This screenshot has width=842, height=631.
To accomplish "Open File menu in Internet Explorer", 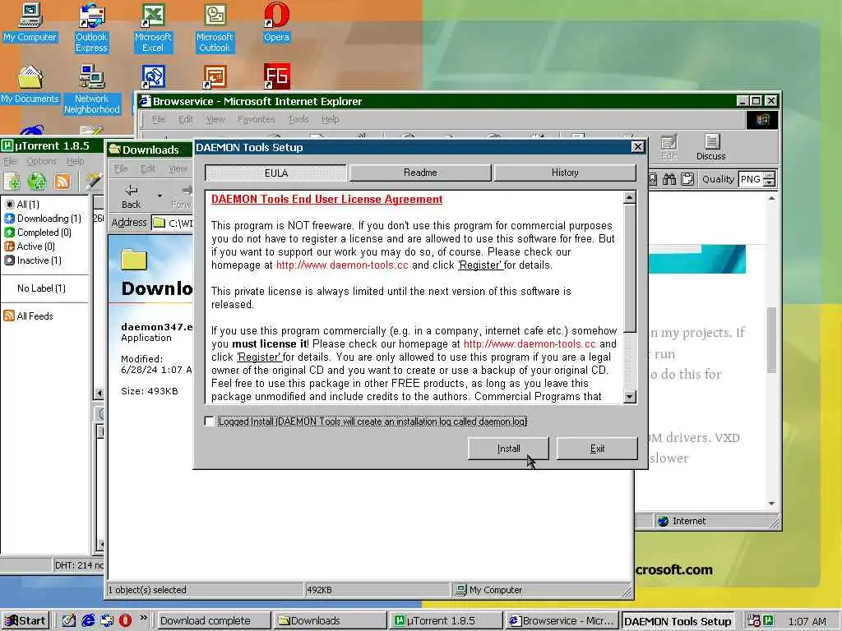I will pyautogui.click(x=159, y=119).
